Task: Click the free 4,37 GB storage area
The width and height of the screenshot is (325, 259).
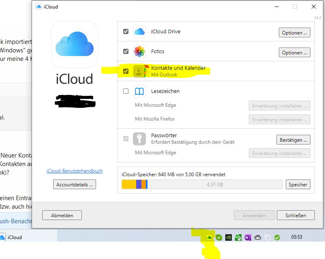Action: click(215, 184)
